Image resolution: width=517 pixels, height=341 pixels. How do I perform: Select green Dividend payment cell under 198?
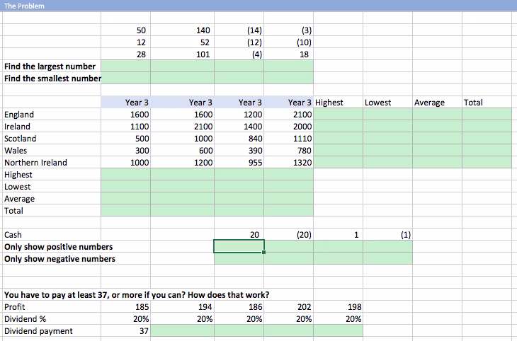tap(339, 331)
